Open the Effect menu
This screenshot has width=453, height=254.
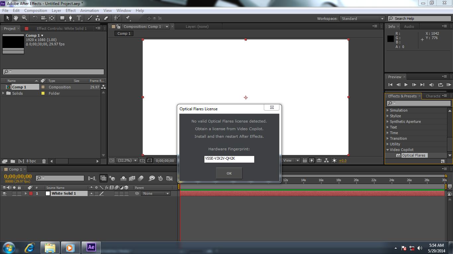[71, 11]
